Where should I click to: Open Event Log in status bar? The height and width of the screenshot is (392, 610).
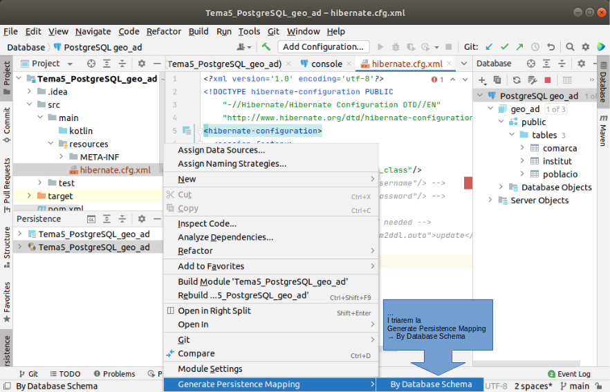(569, 374)
